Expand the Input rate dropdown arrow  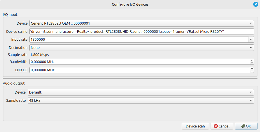pos(251,40)
